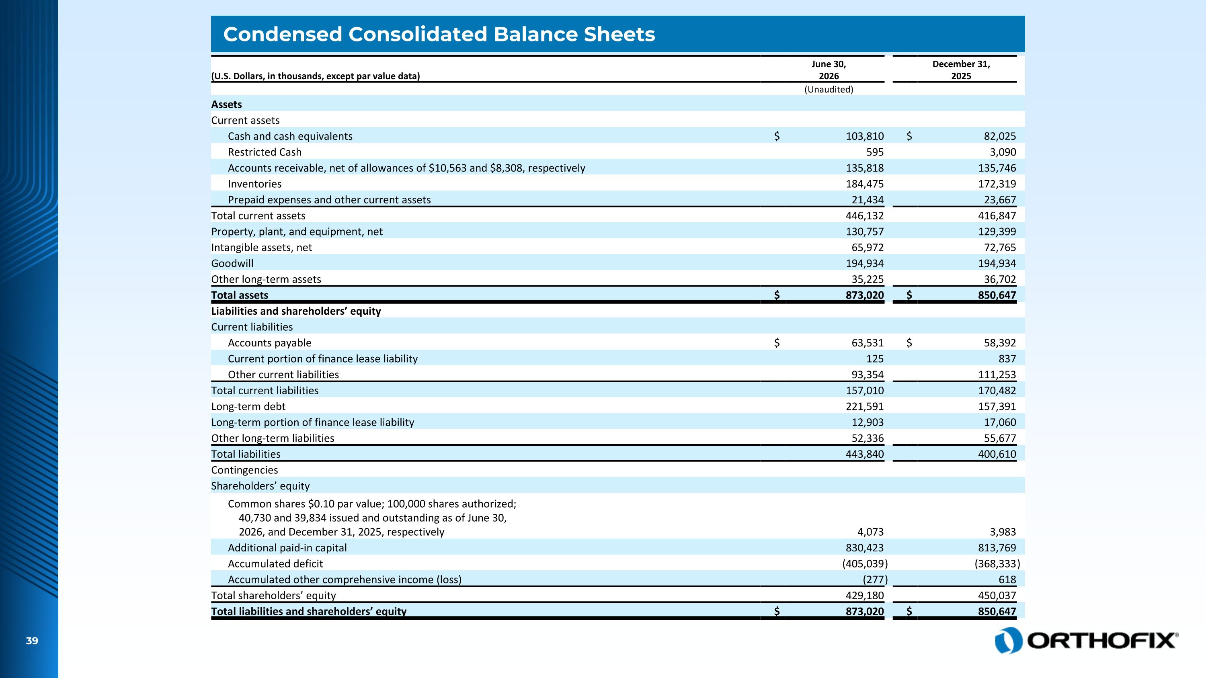This screenshot has width=1206, height=678.
Task: Click the December 31, 2025 column header
Action: pyautogui.click(x=961, y=70)
